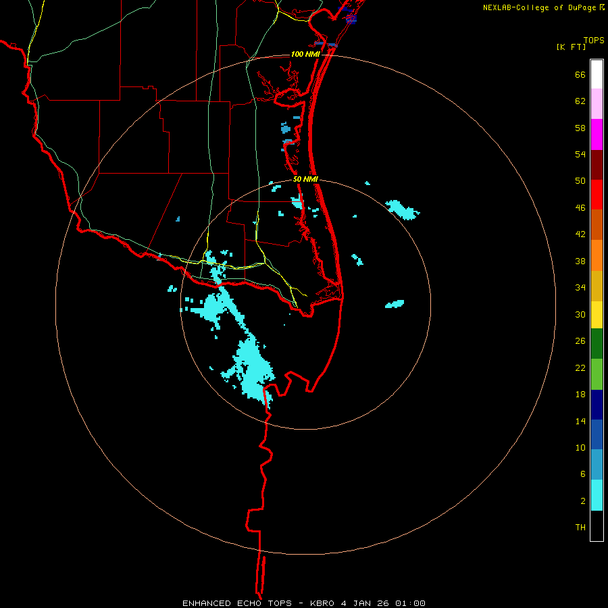Screen dimensions: 608x608
Task: Click the 'NEXLAB-College of DuPage' credit text
Action: (539, 7)
